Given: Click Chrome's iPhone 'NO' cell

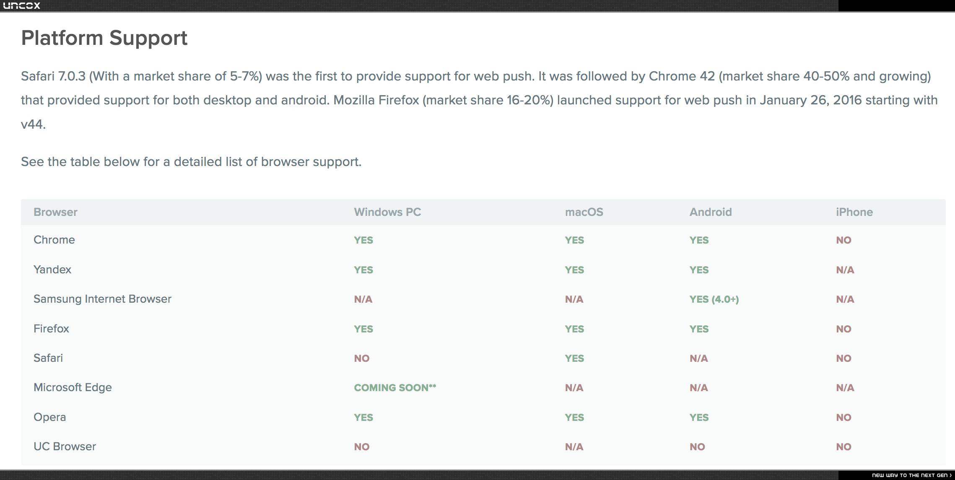Looking at the screenshot, I should [x=843, y=240].
